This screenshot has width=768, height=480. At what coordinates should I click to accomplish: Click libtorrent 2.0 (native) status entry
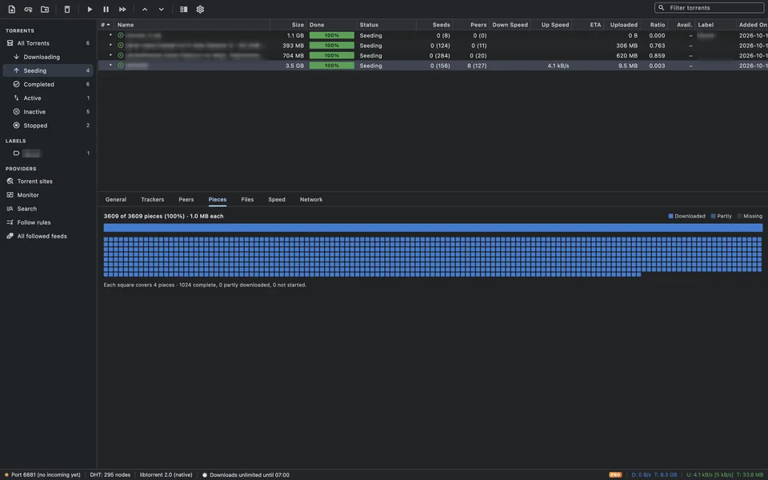pyautogui.click(x=166, y=474)
